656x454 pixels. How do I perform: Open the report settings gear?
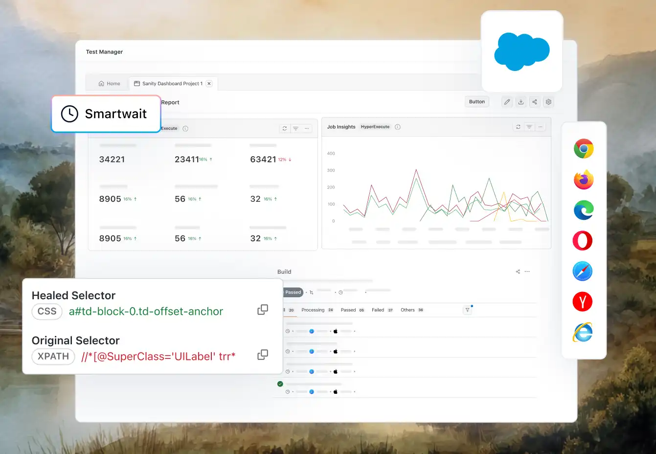548,102
